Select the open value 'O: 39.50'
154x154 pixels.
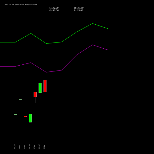(x=54, y=10)
